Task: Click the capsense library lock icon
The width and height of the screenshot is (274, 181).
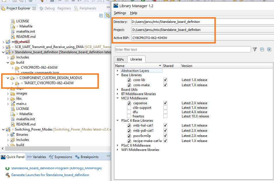Action: pos(129,103)
